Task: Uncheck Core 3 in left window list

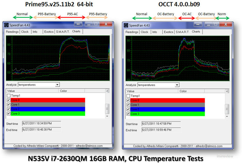Action: (x=9, y=114)
